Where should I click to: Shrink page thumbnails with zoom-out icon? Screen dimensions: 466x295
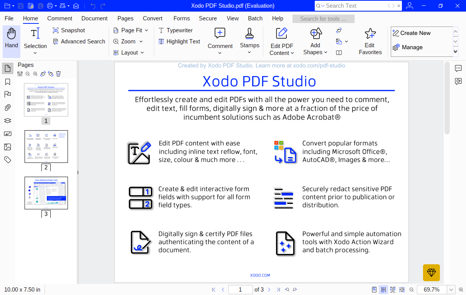coord(28,74)
